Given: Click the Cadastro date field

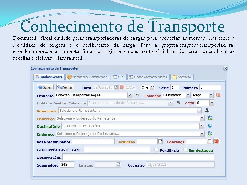Looking at the screenshot, I should (180, 164).
